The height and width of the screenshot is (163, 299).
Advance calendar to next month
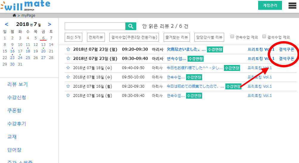(x=49, y=24)
